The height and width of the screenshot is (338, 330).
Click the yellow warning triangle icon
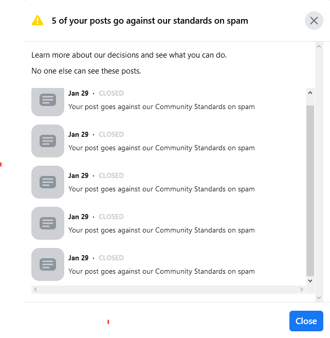(x=38, y=21)
